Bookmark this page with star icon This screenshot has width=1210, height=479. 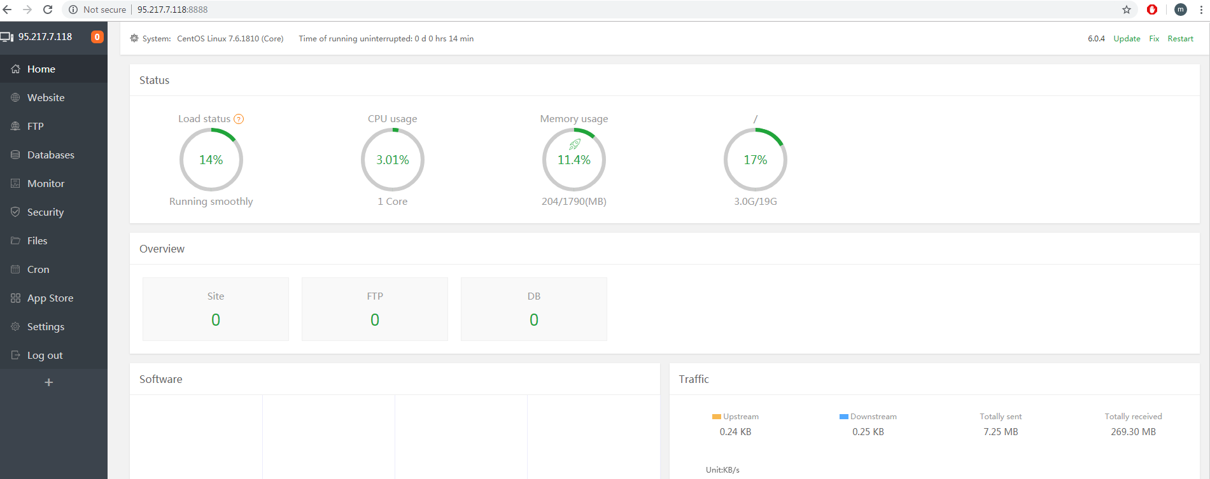coord(1126,10)
